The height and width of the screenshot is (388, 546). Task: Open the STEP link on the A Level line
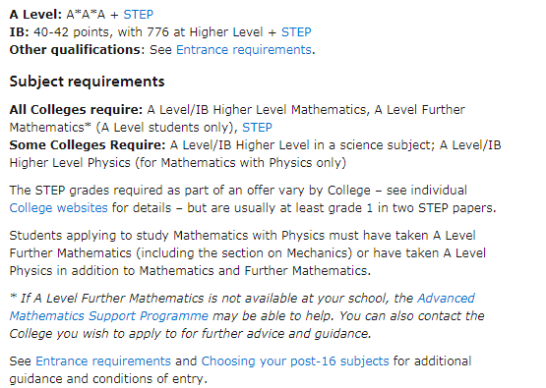click(x=139, y=15)
